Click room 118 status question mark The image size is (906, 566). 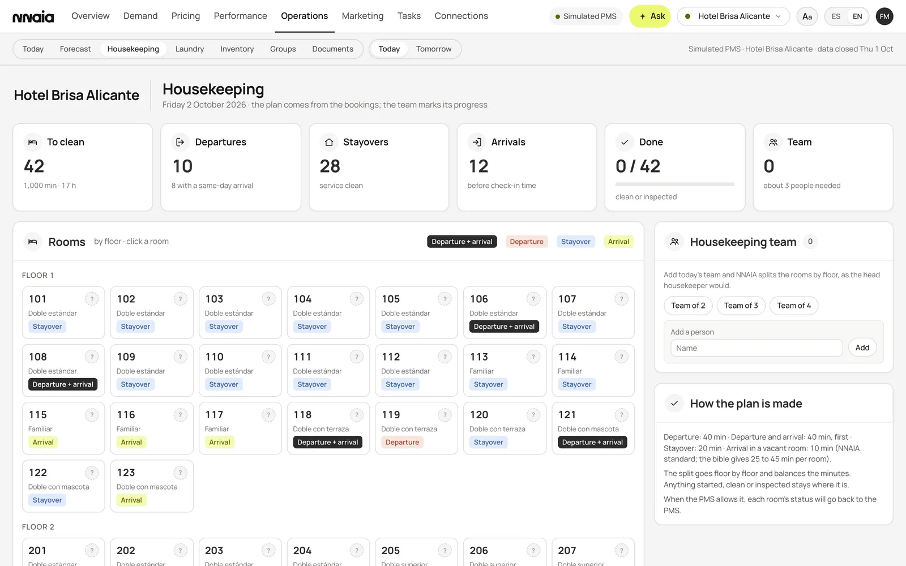coord(357,415)
